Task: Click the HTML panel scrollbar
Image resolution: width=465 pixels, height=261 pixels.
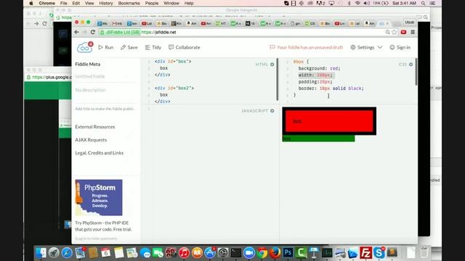Action: [278, 79]
